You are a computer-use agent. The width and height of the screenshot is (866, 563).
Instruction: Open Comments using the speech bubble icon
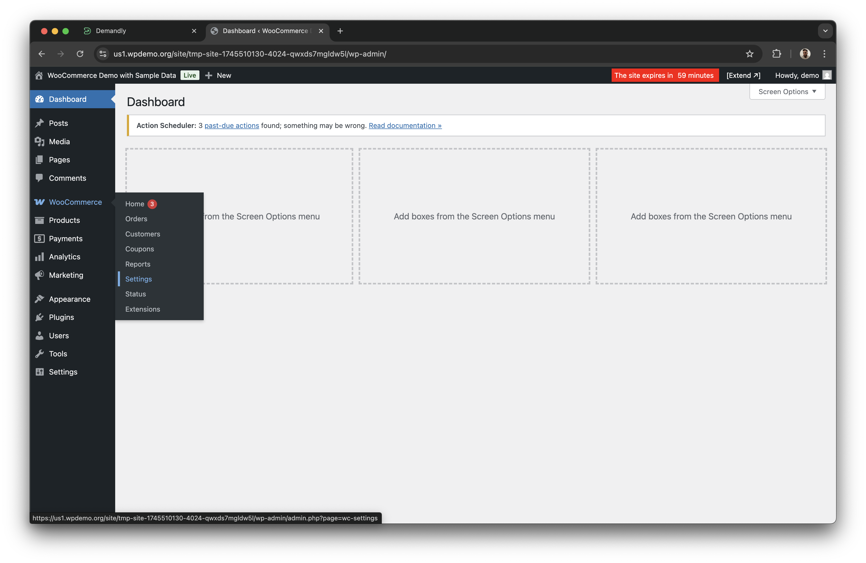(40, 178)
